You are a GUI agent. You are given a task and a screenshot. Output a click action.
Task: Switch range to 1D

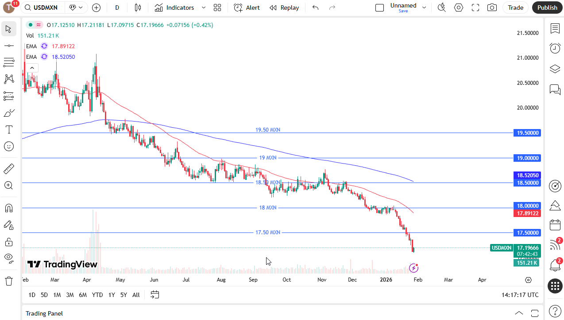(32, 295)
